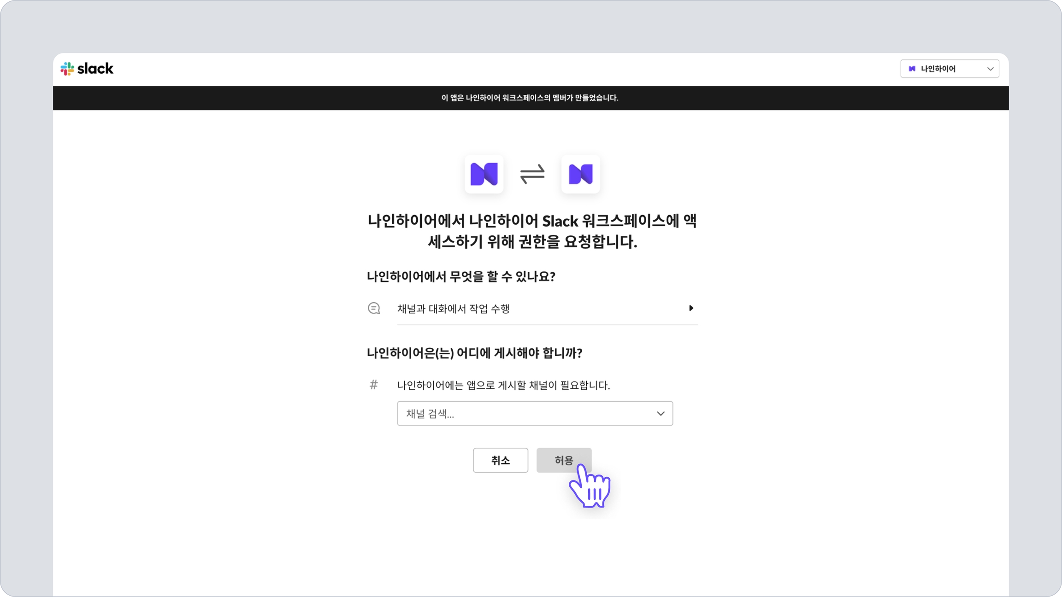Click the hash channel icon
This screenshot has width=1062, height=597.
point(373,385)
